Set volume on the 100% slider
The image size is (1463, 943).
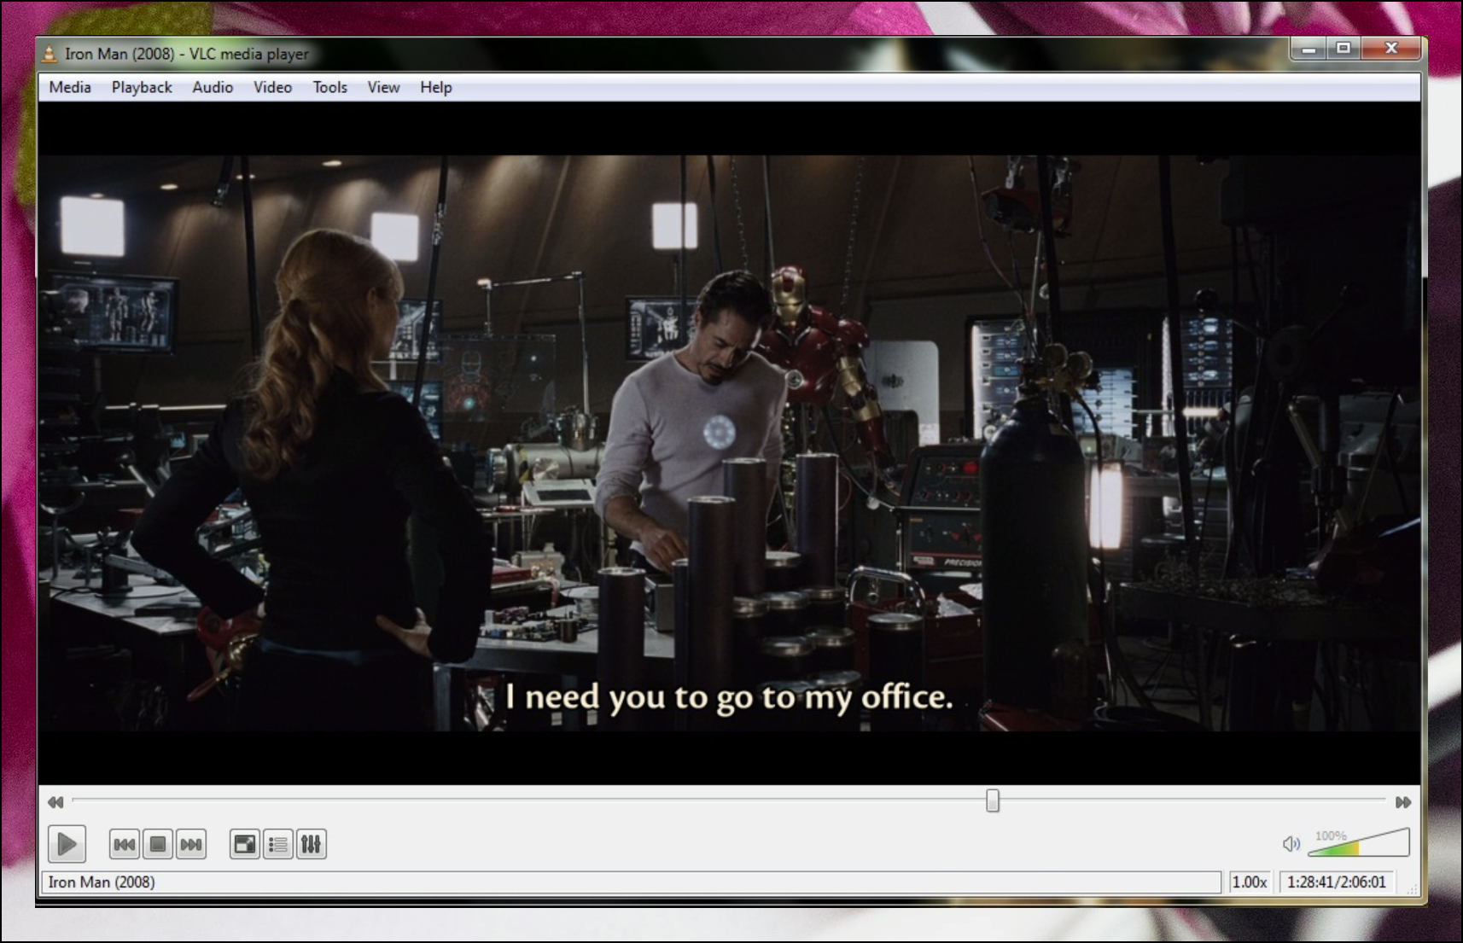click(1358, 842)
